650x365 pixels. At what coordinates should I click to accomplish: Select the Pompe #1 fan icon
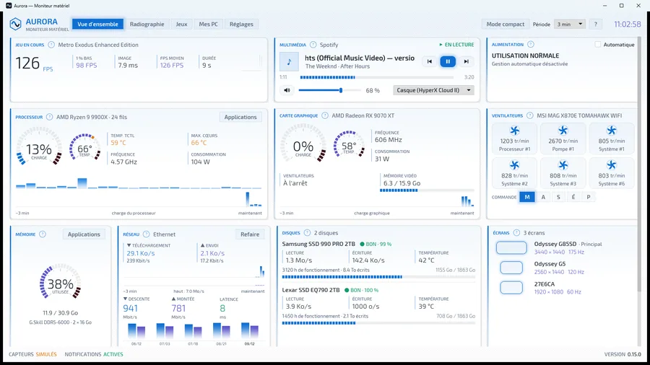pyautogui.click(x=563, y=131)
